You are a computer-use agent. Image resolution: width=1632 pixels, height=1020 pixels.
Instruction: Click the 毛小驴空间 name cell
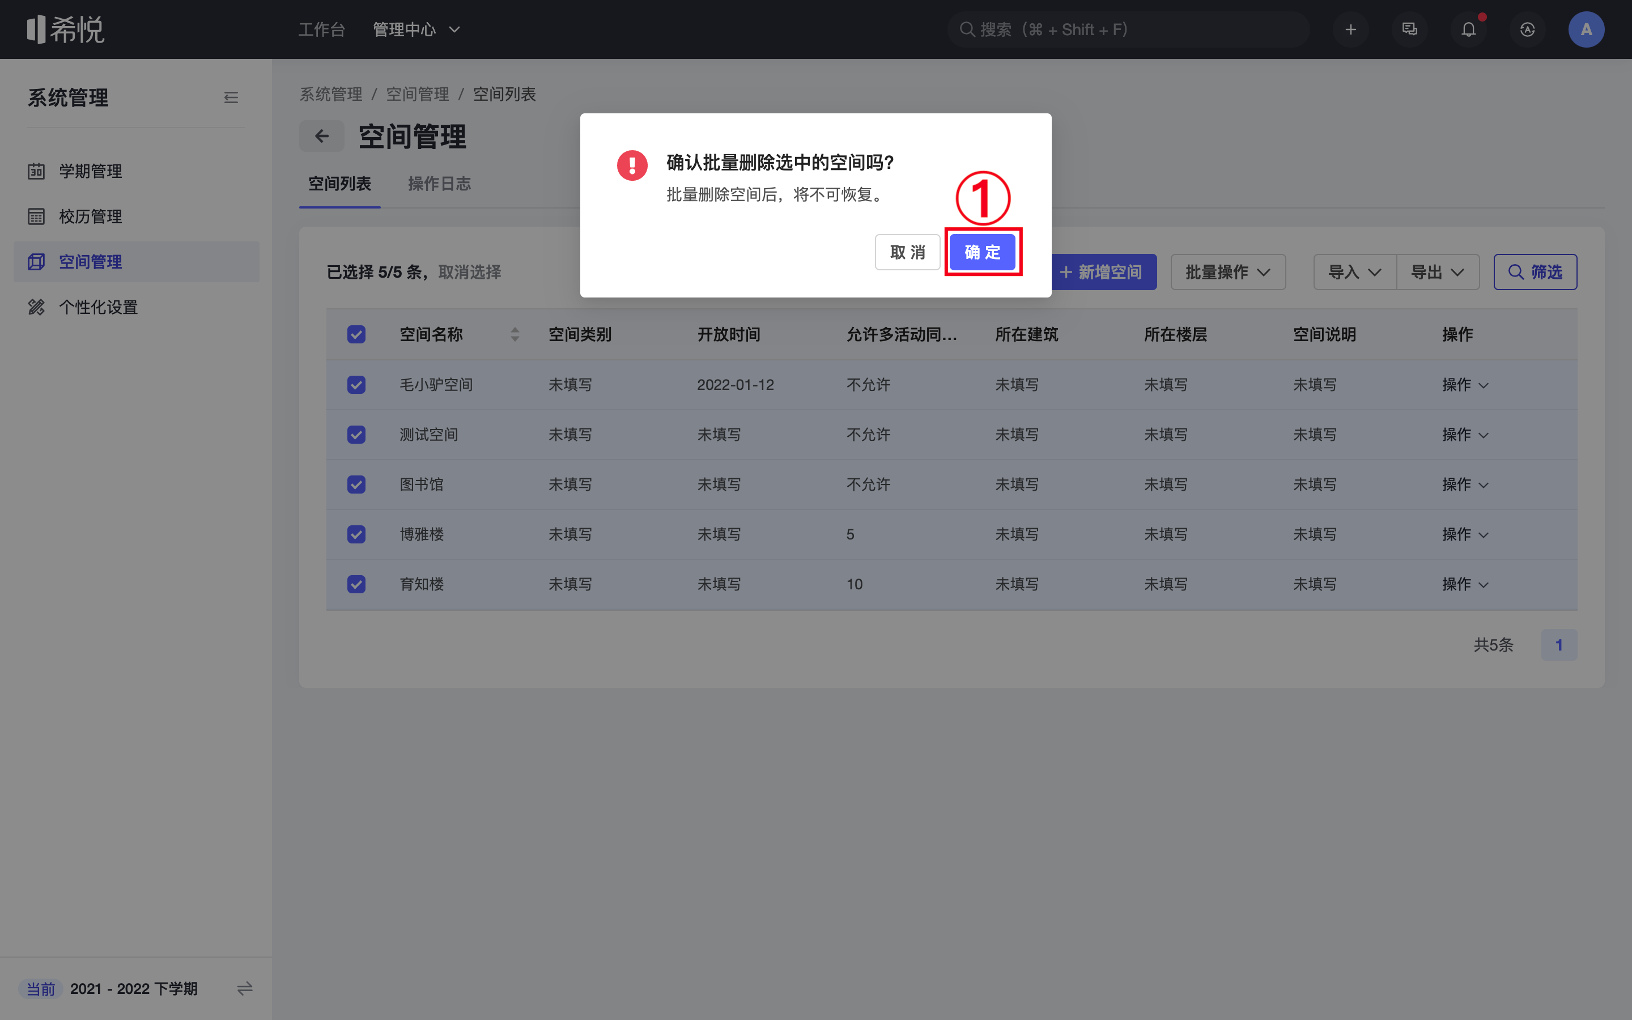point(436,385)
